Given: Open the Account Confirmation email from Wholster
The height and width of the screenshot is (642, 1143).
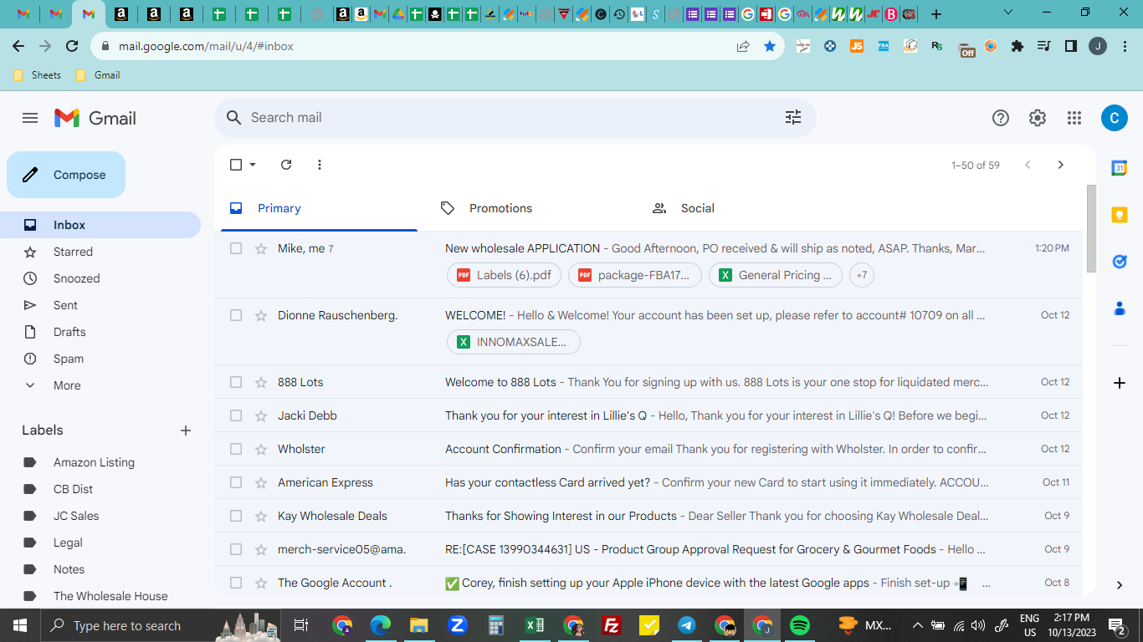Looking at the screenshot, I should click(648, 449).
